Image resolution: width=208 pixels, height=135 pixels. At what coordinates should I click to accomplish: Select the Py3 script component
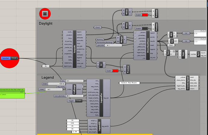pos(198,54)
